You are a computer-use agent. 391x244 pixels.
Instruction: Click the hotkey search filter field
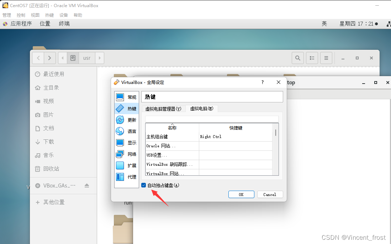212,119
